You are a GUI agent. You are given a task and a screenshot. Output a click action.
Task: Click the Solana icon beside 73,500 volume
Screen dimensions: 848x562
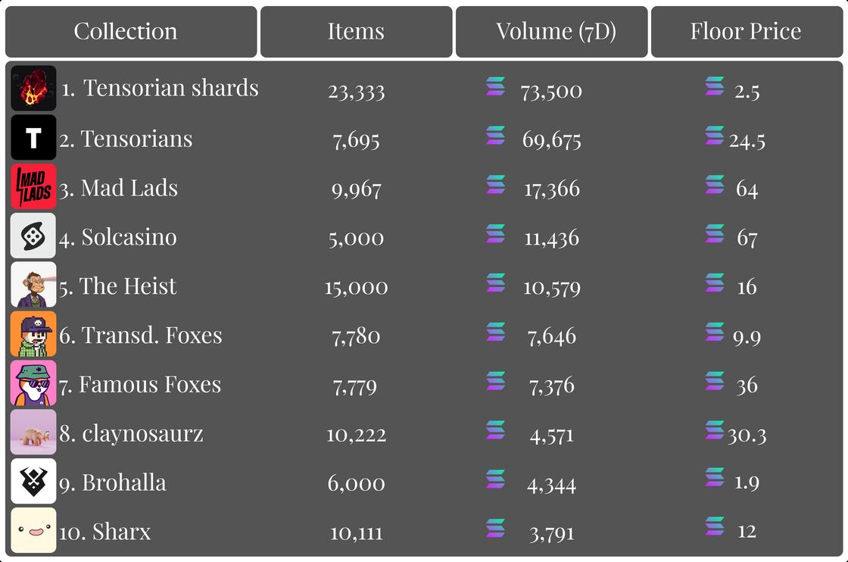click(495, 87)
